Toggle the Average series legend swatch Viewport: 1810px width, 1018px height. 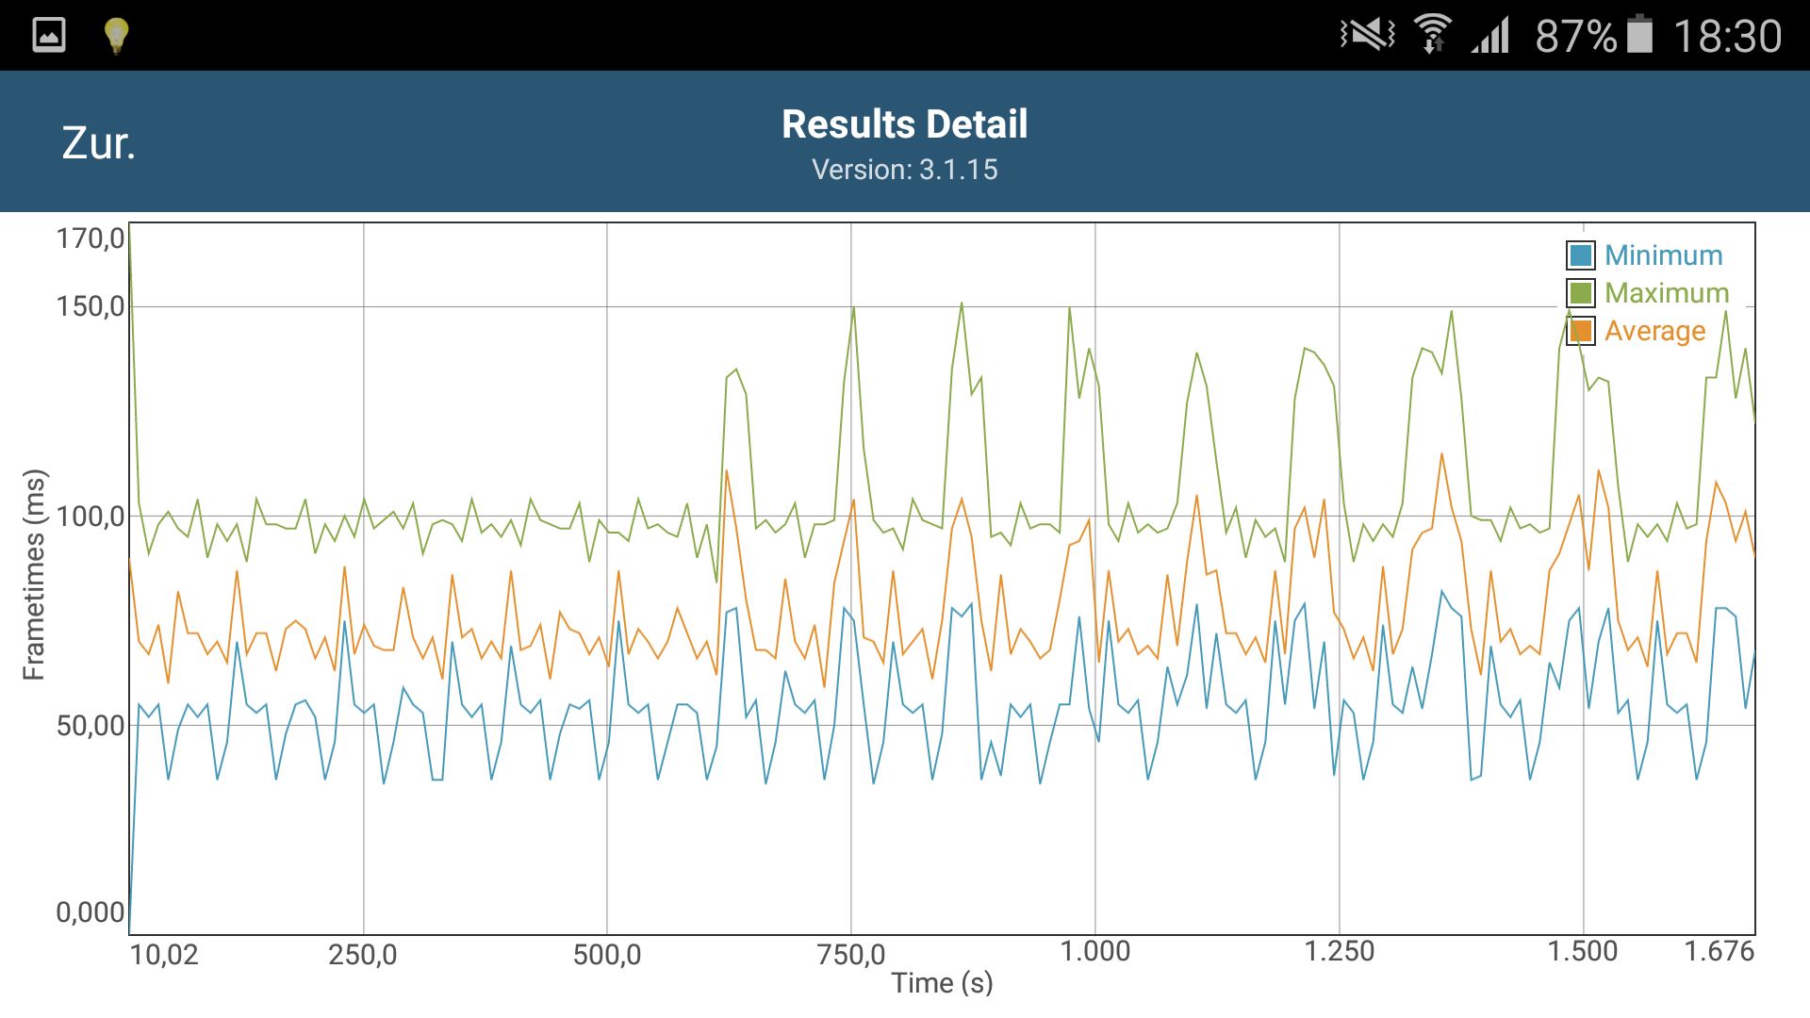coord(1581,331)
